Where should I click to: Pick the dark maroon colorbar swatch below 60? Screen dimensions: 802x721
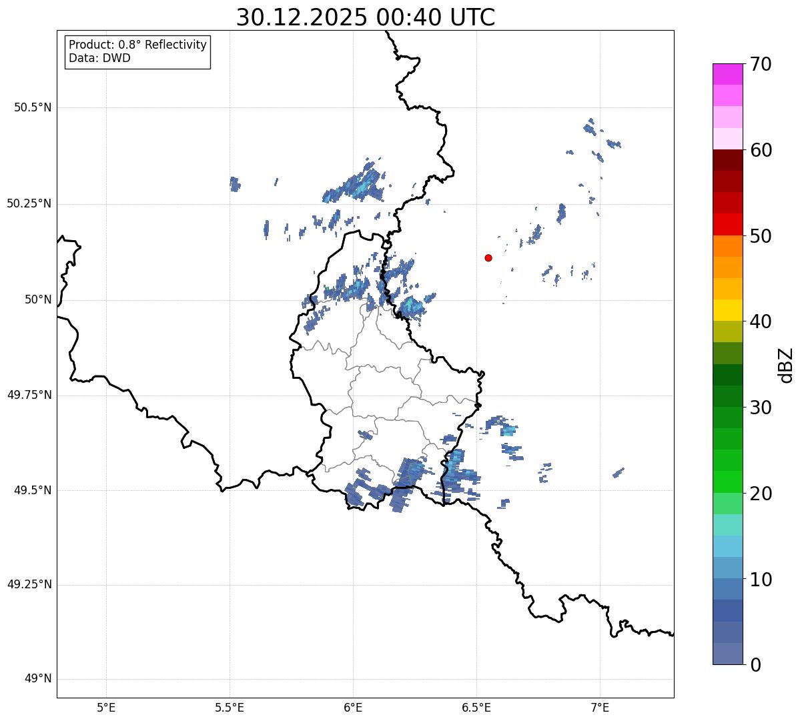(727, 160)
